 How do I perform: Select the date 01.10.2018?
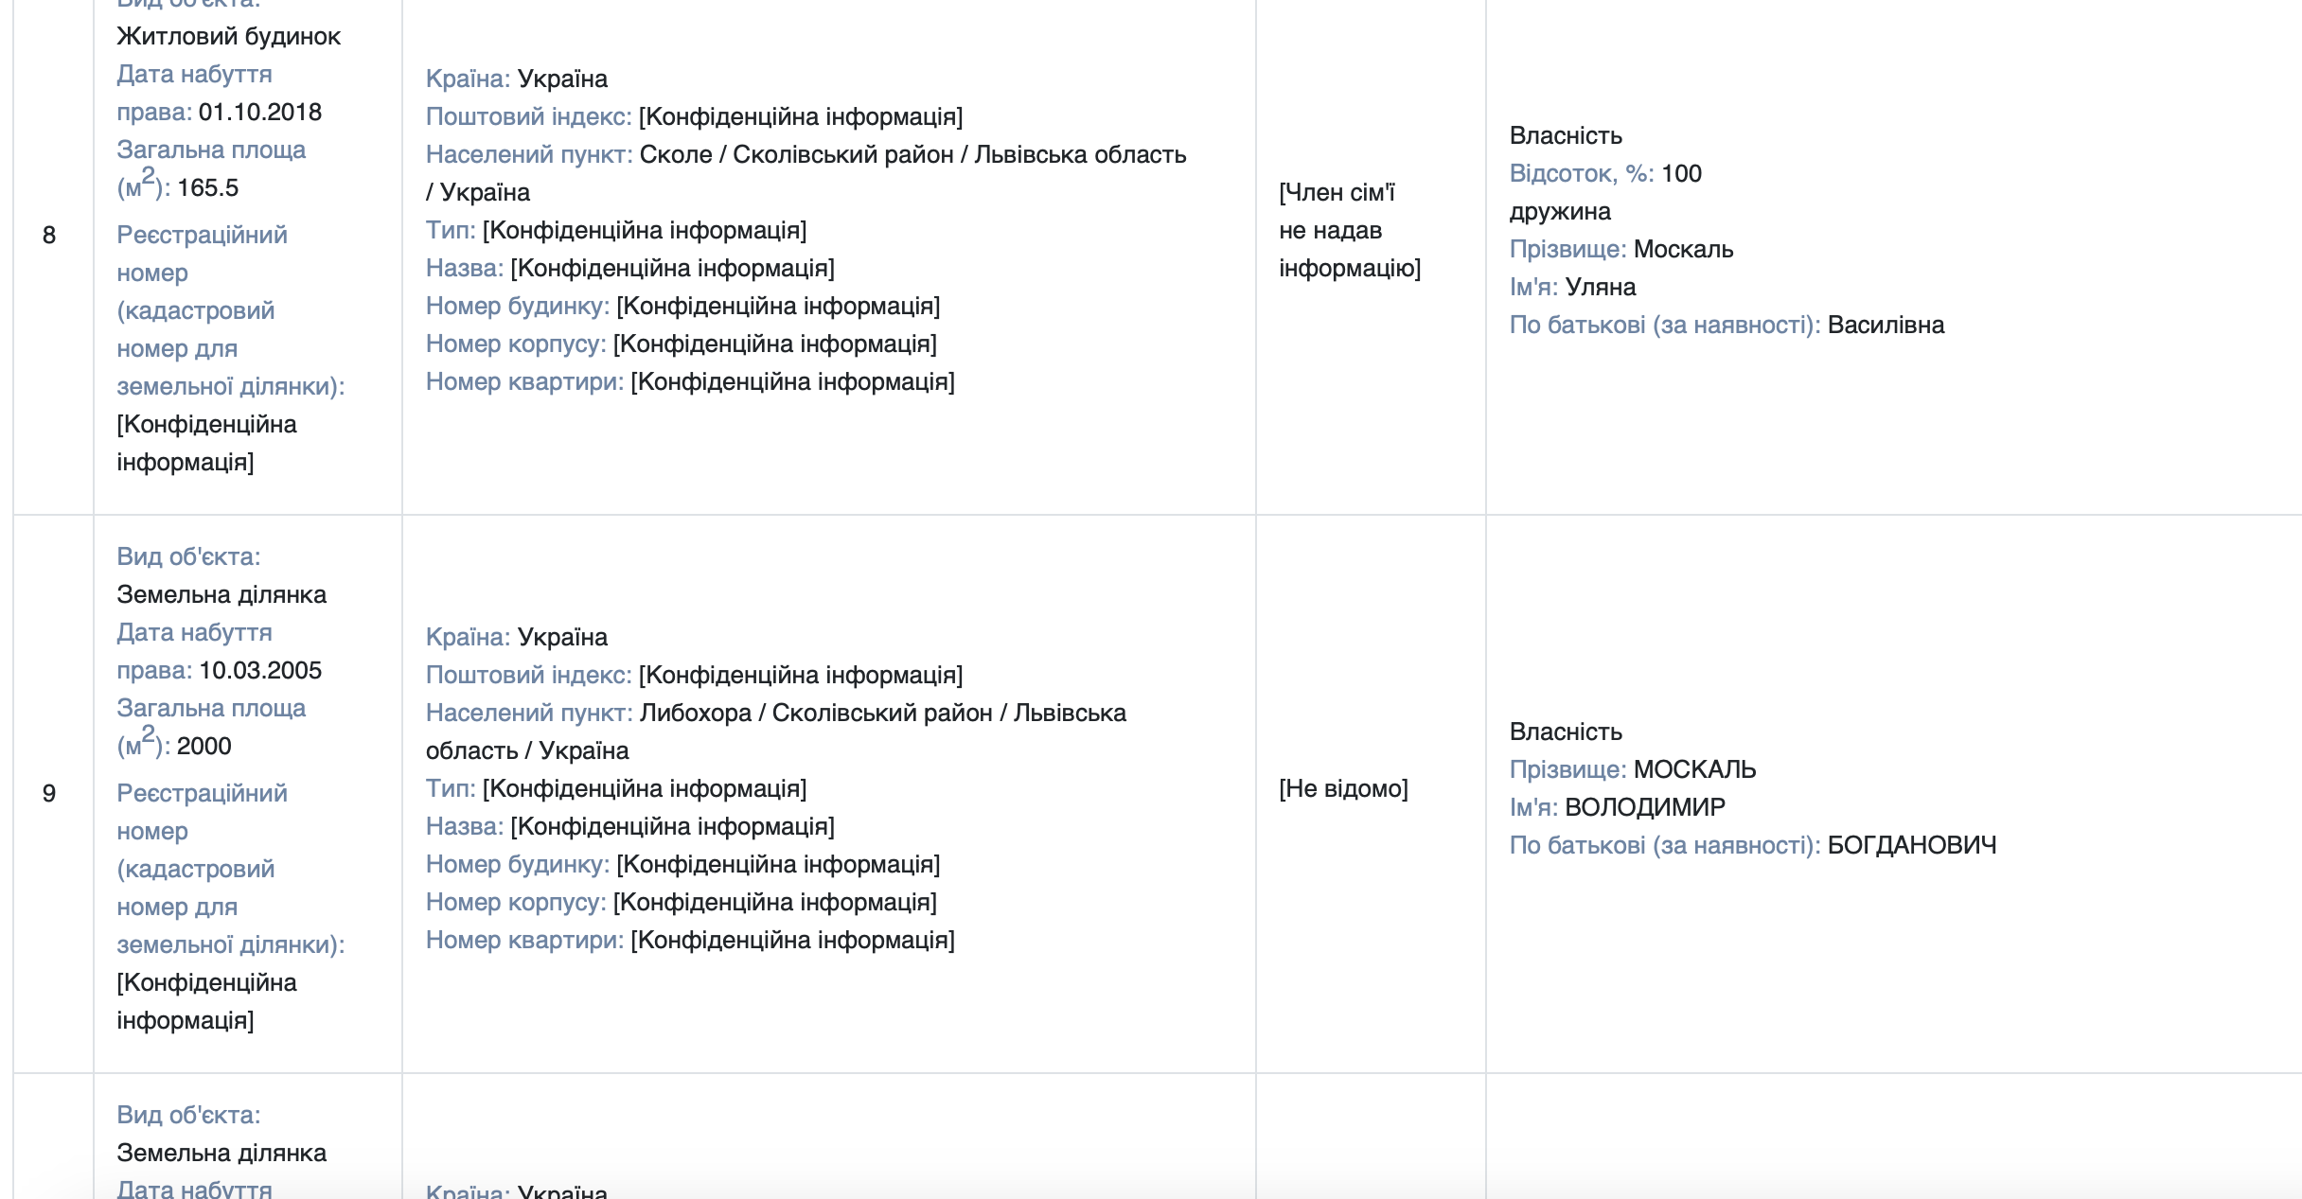click(x=260, y=112)
